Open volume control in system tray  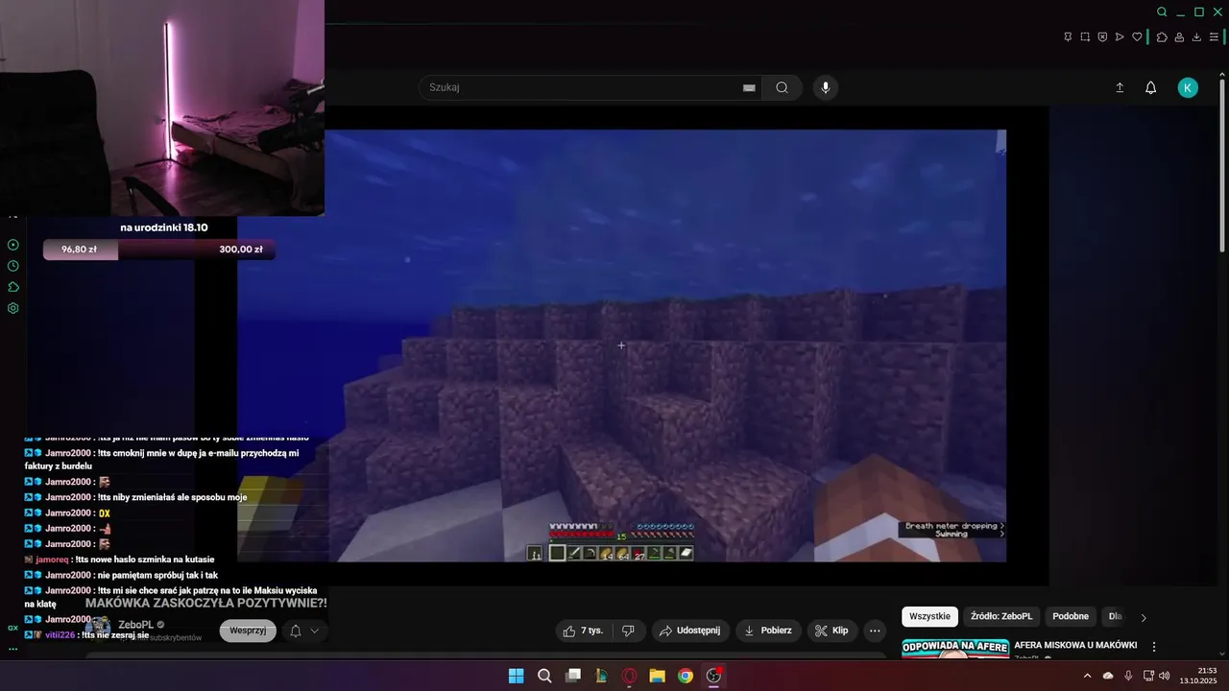(x=1165, y=676)
